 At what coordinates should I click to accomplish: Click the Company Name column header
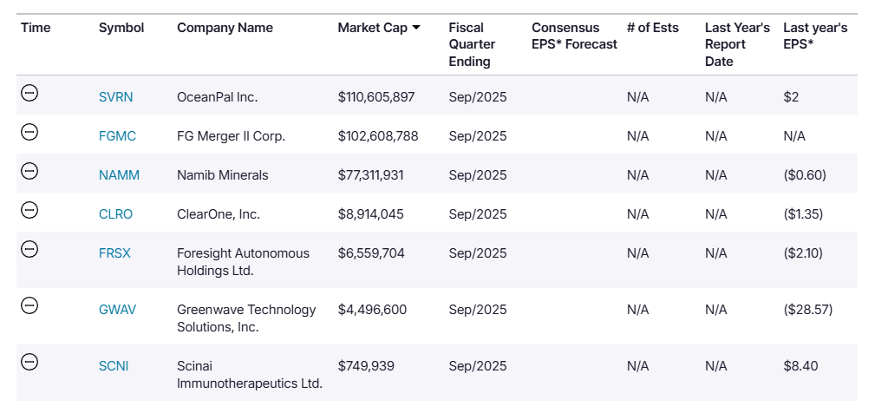tap(225, 28)
